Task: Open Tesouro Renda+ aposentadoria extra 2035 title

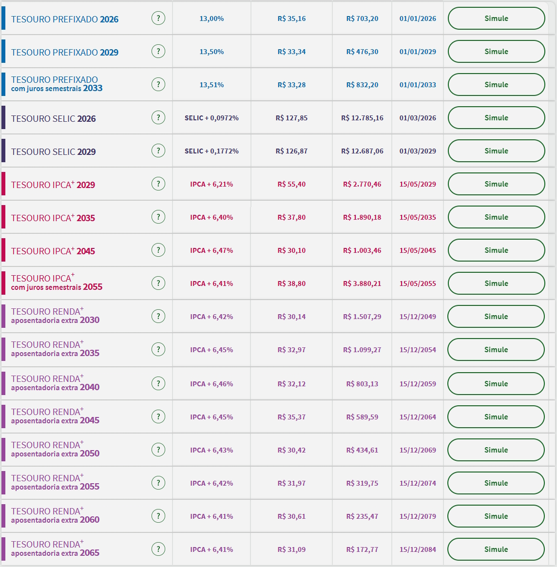Action: point(55,349)
